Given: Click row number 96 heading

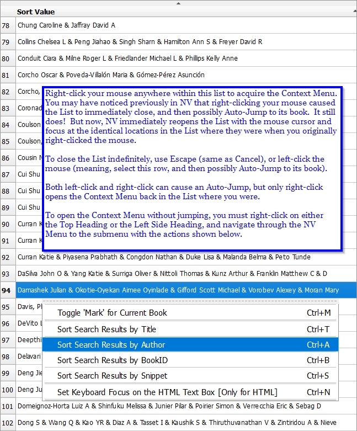Looking at the screenshot, I should click(x=8, y=323).
